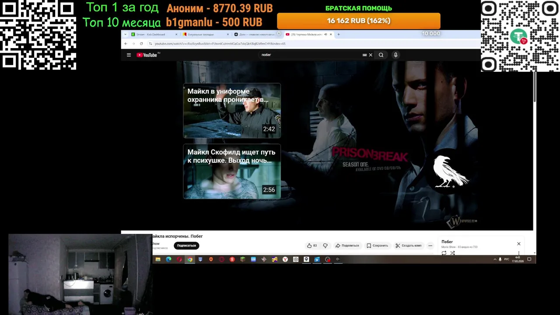Image resolution: width=560 pixels, height=315 pixels.
Task: Click the magnifier search button
Action: [x=381, y=55]
